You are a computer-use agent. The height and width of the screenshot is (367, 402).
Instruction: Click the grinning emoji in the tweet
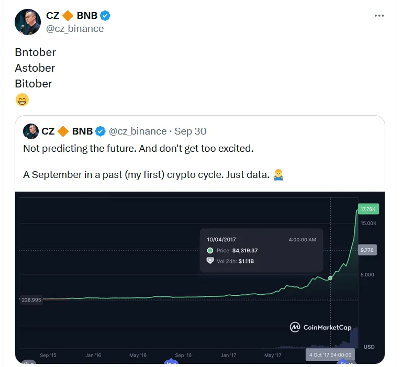click(23, 99)
